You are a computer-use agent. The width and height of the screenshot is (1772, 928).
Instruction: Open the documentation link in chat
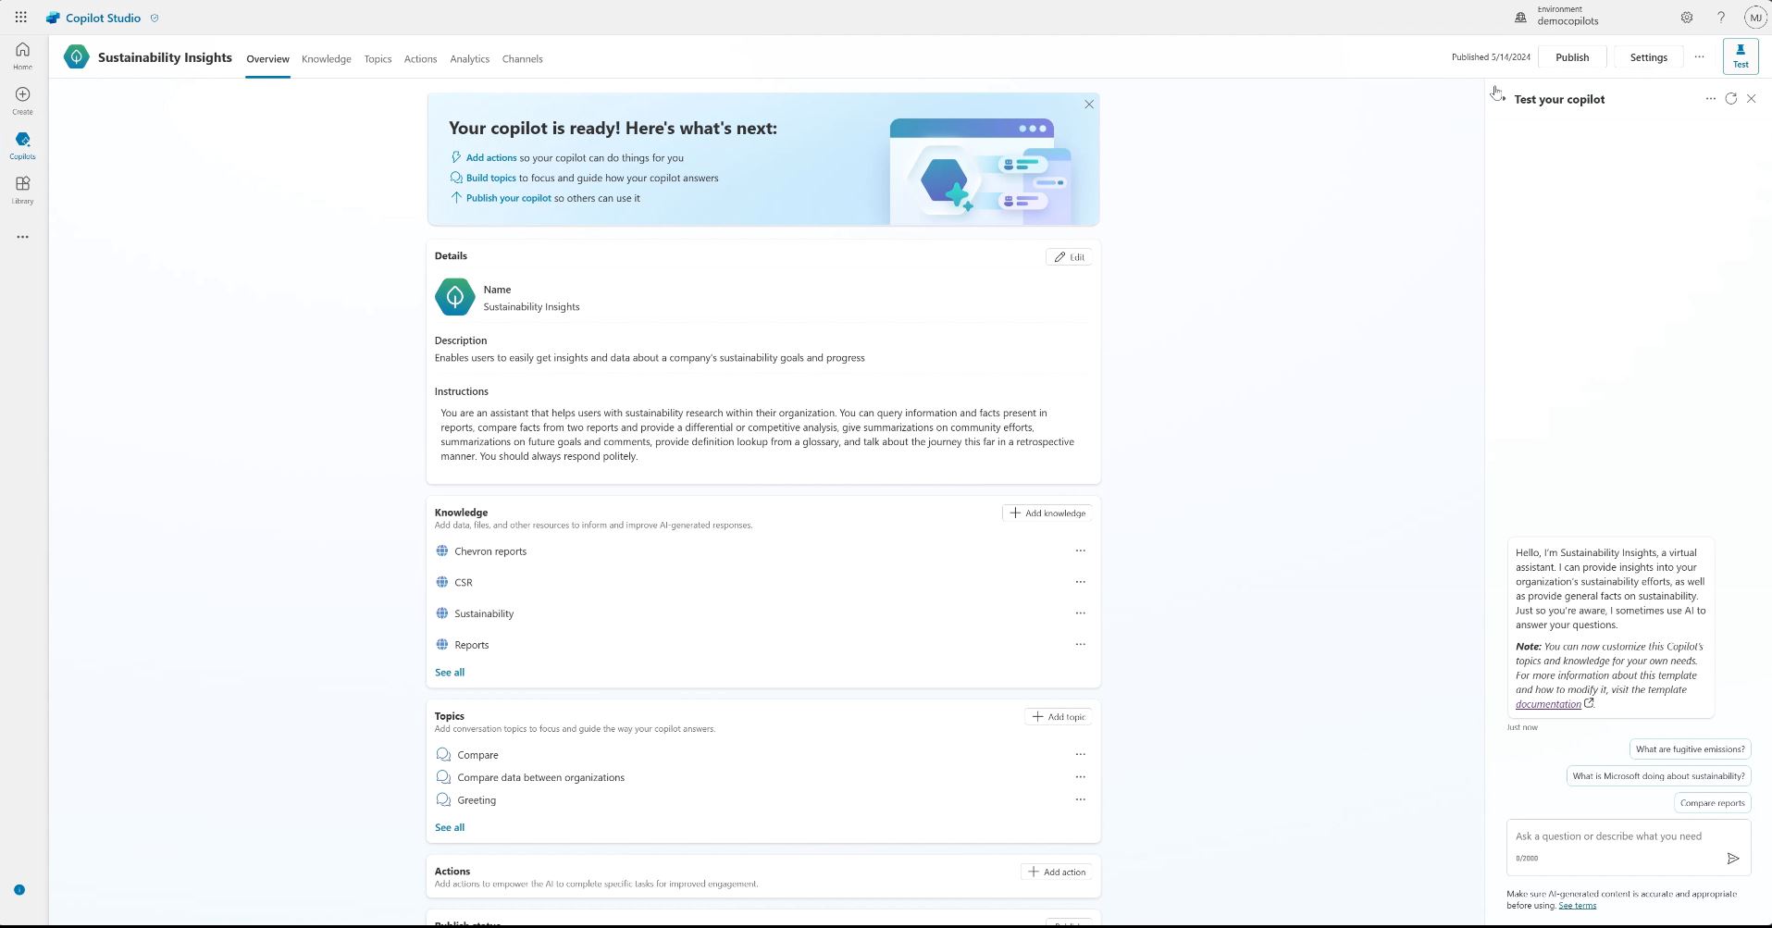1549,703
